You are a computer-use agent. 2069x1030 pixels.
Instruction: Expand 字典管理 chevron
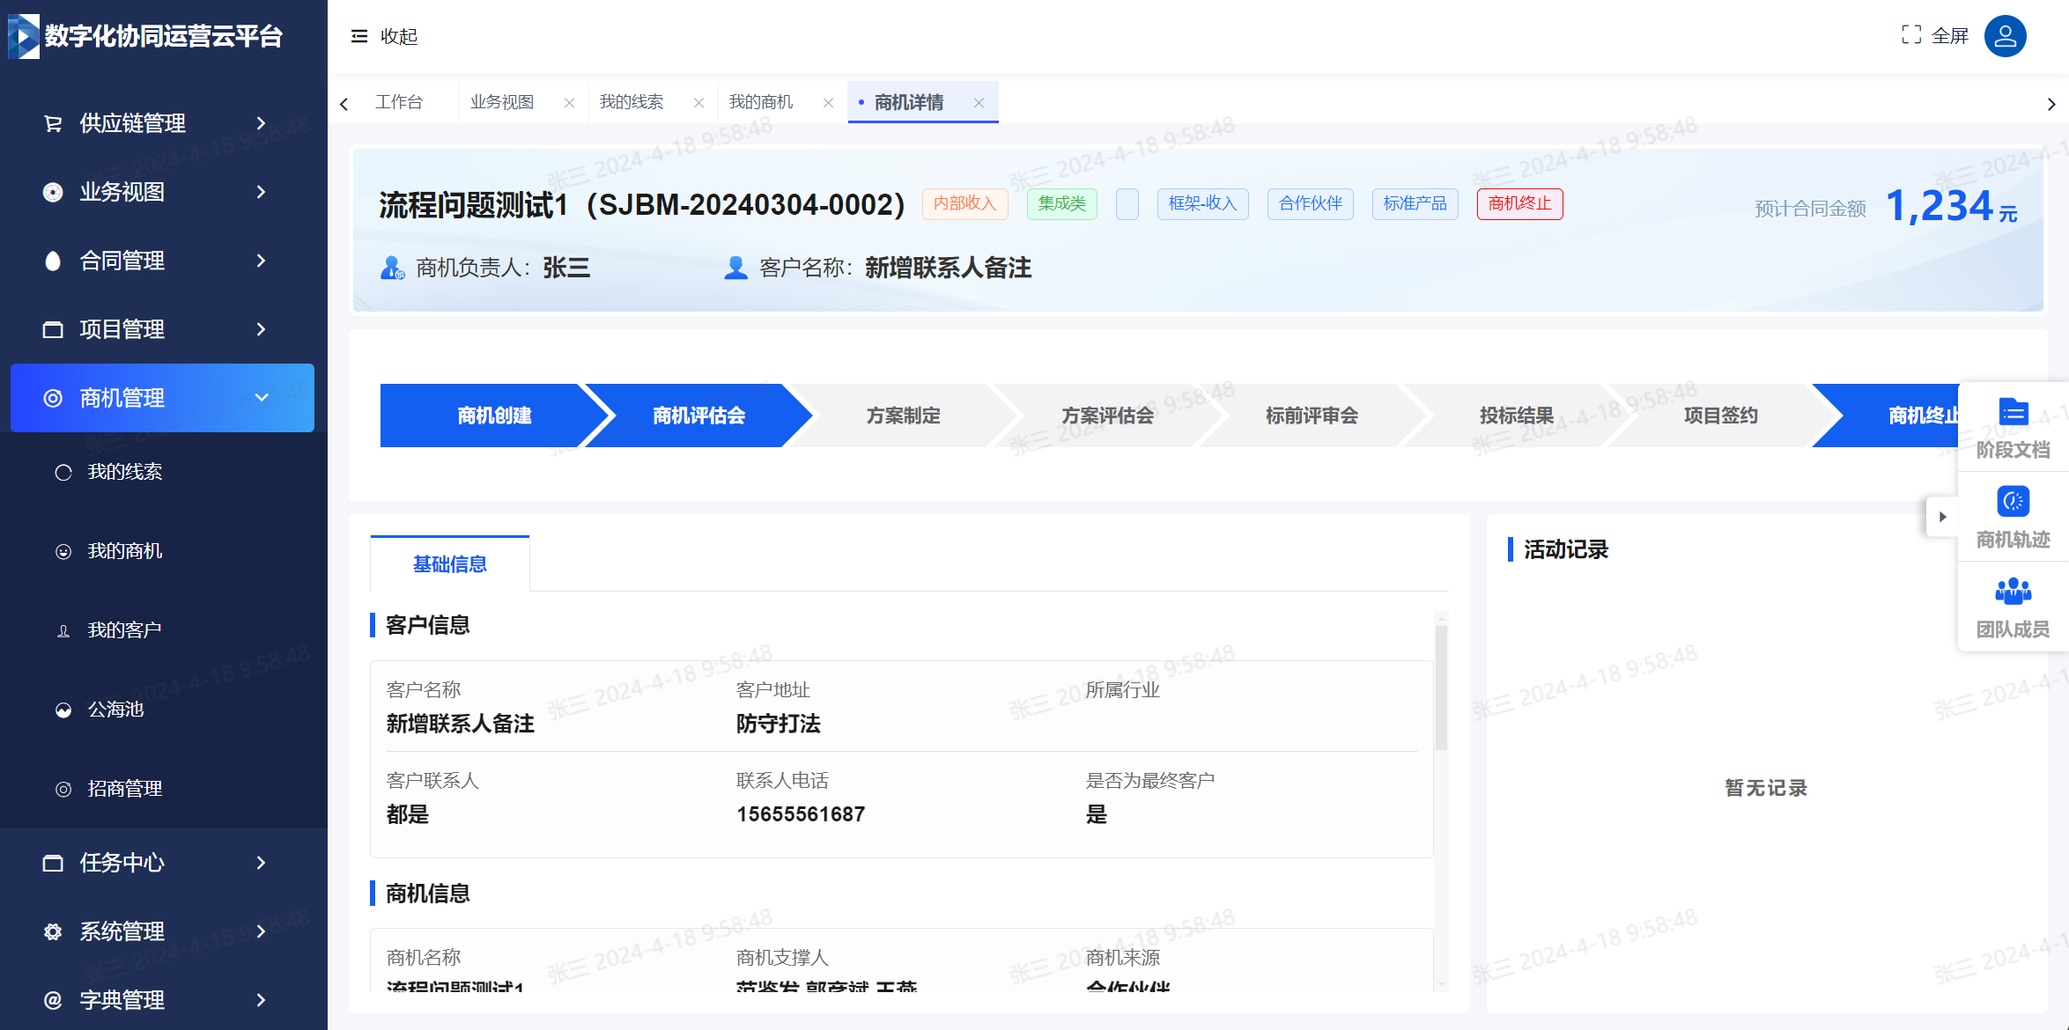[261, 1000]
